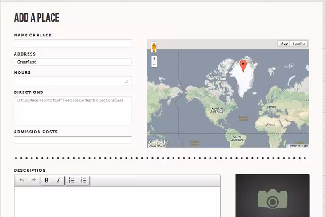Click the Address field containing Greenland
The height and width of the screenshot is (217, 325).
73,62
